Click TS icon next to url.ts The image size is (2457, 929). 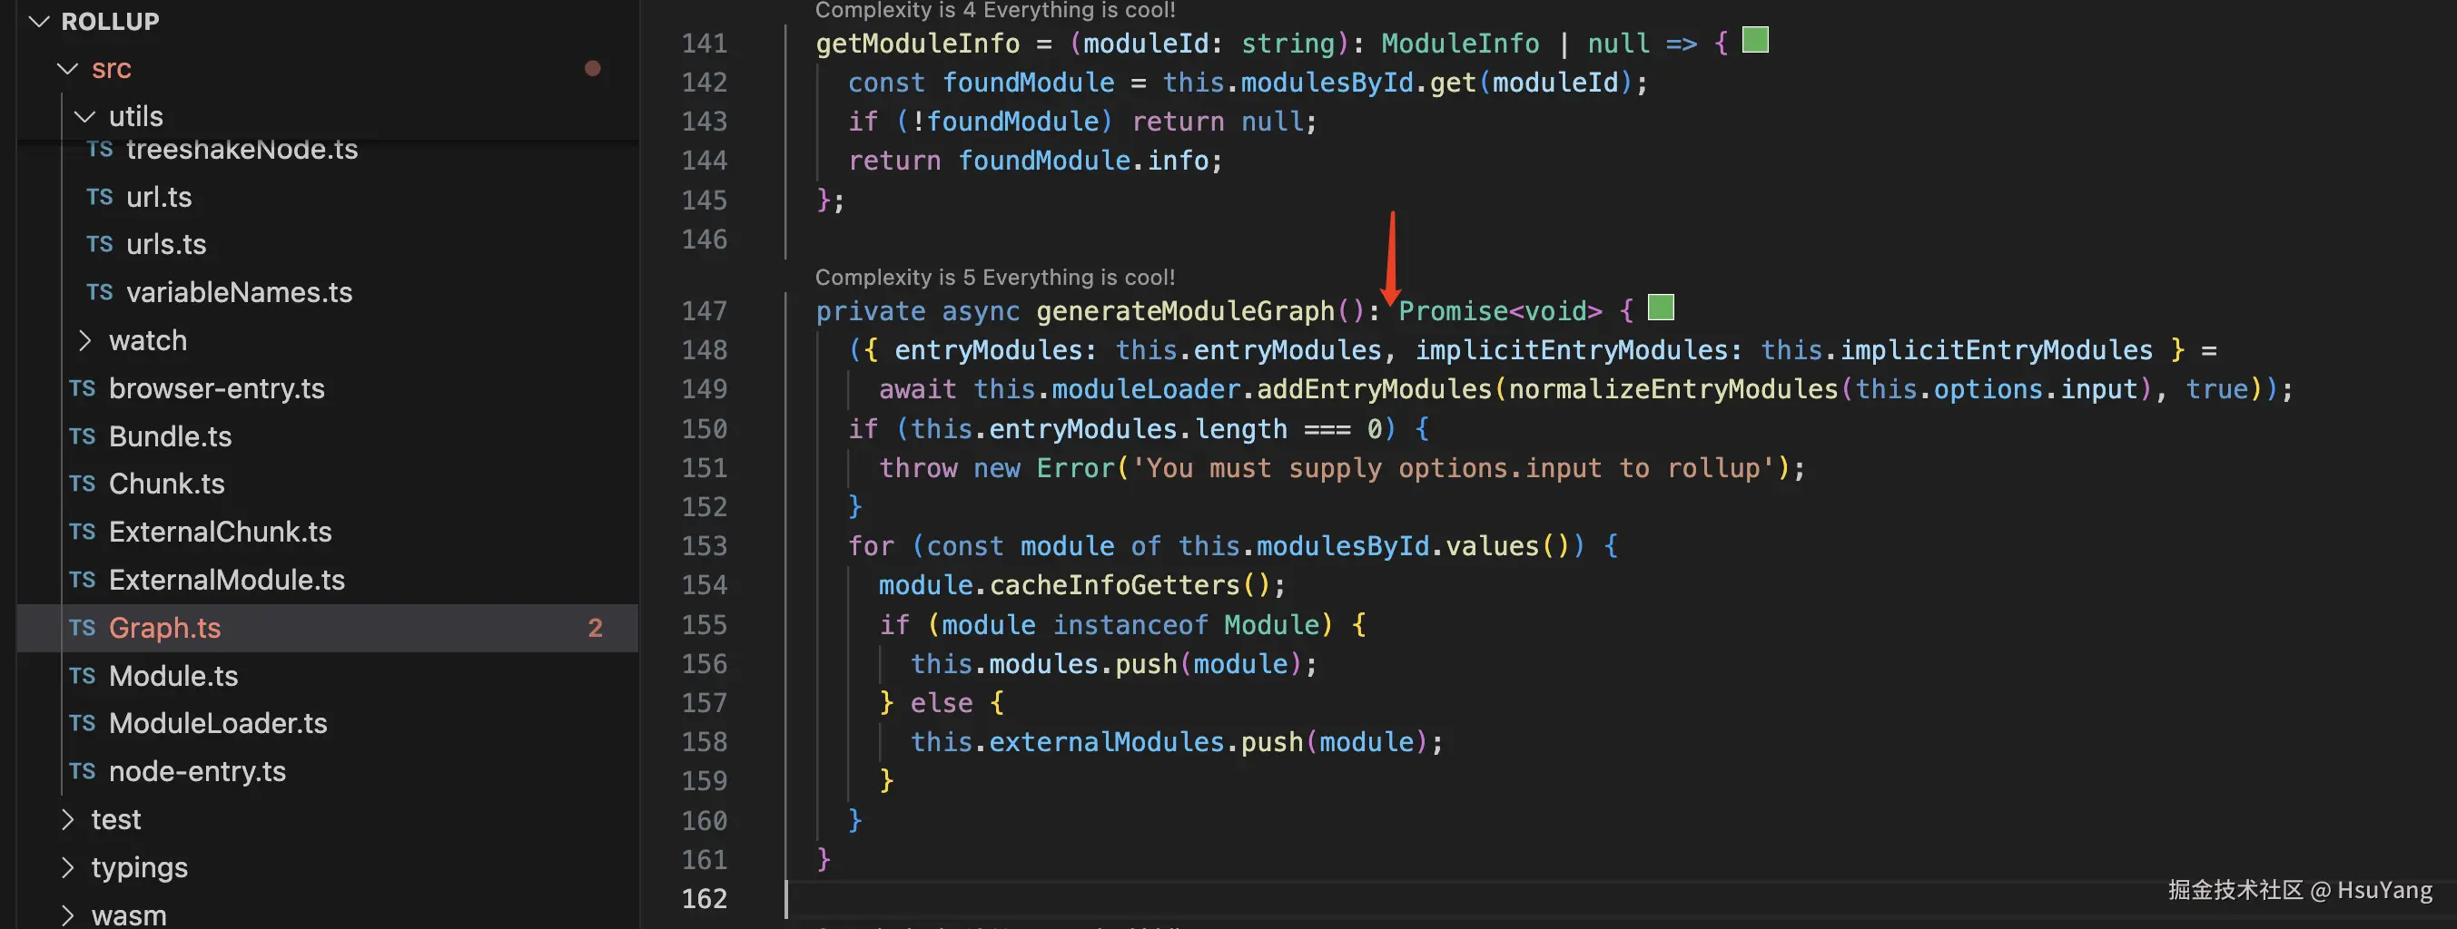[x=99, y=197]
